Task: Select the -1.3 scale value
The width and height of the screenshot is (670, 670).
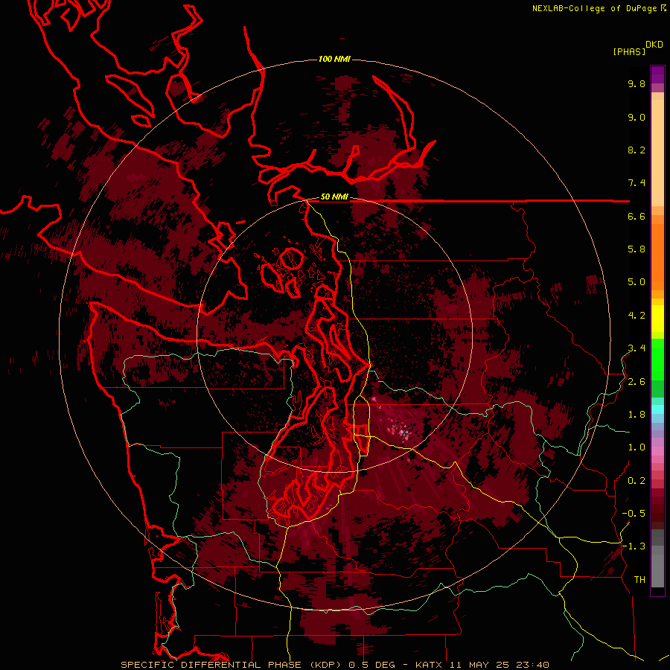Action: pyautogui.click(x=634, y=546)
